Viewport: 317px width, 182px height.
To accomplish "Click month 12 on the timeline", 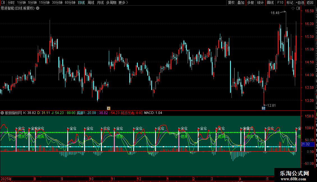I will coord(139,179).
